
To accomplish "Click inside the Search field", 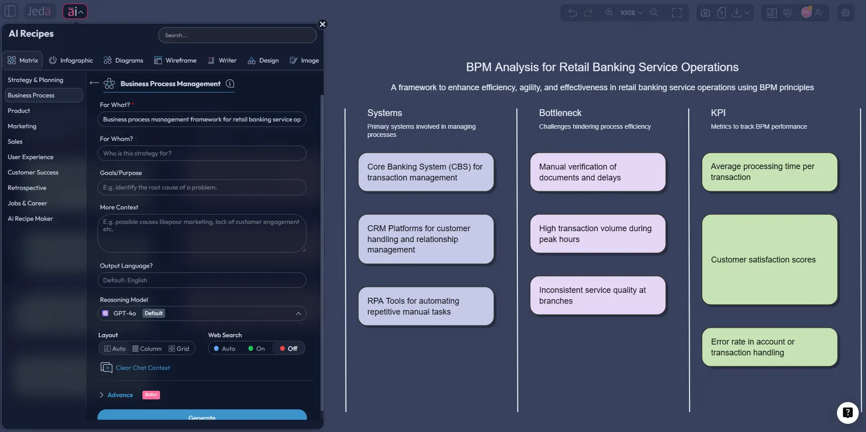I will point(237,35).
